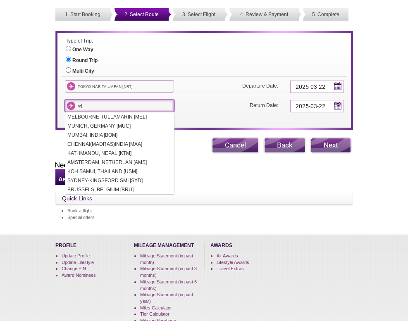Image resolution: width=408 pixels, height=321 pixels.
Task: Click the 2. Select Route step
Action: (x=141, y=14)
